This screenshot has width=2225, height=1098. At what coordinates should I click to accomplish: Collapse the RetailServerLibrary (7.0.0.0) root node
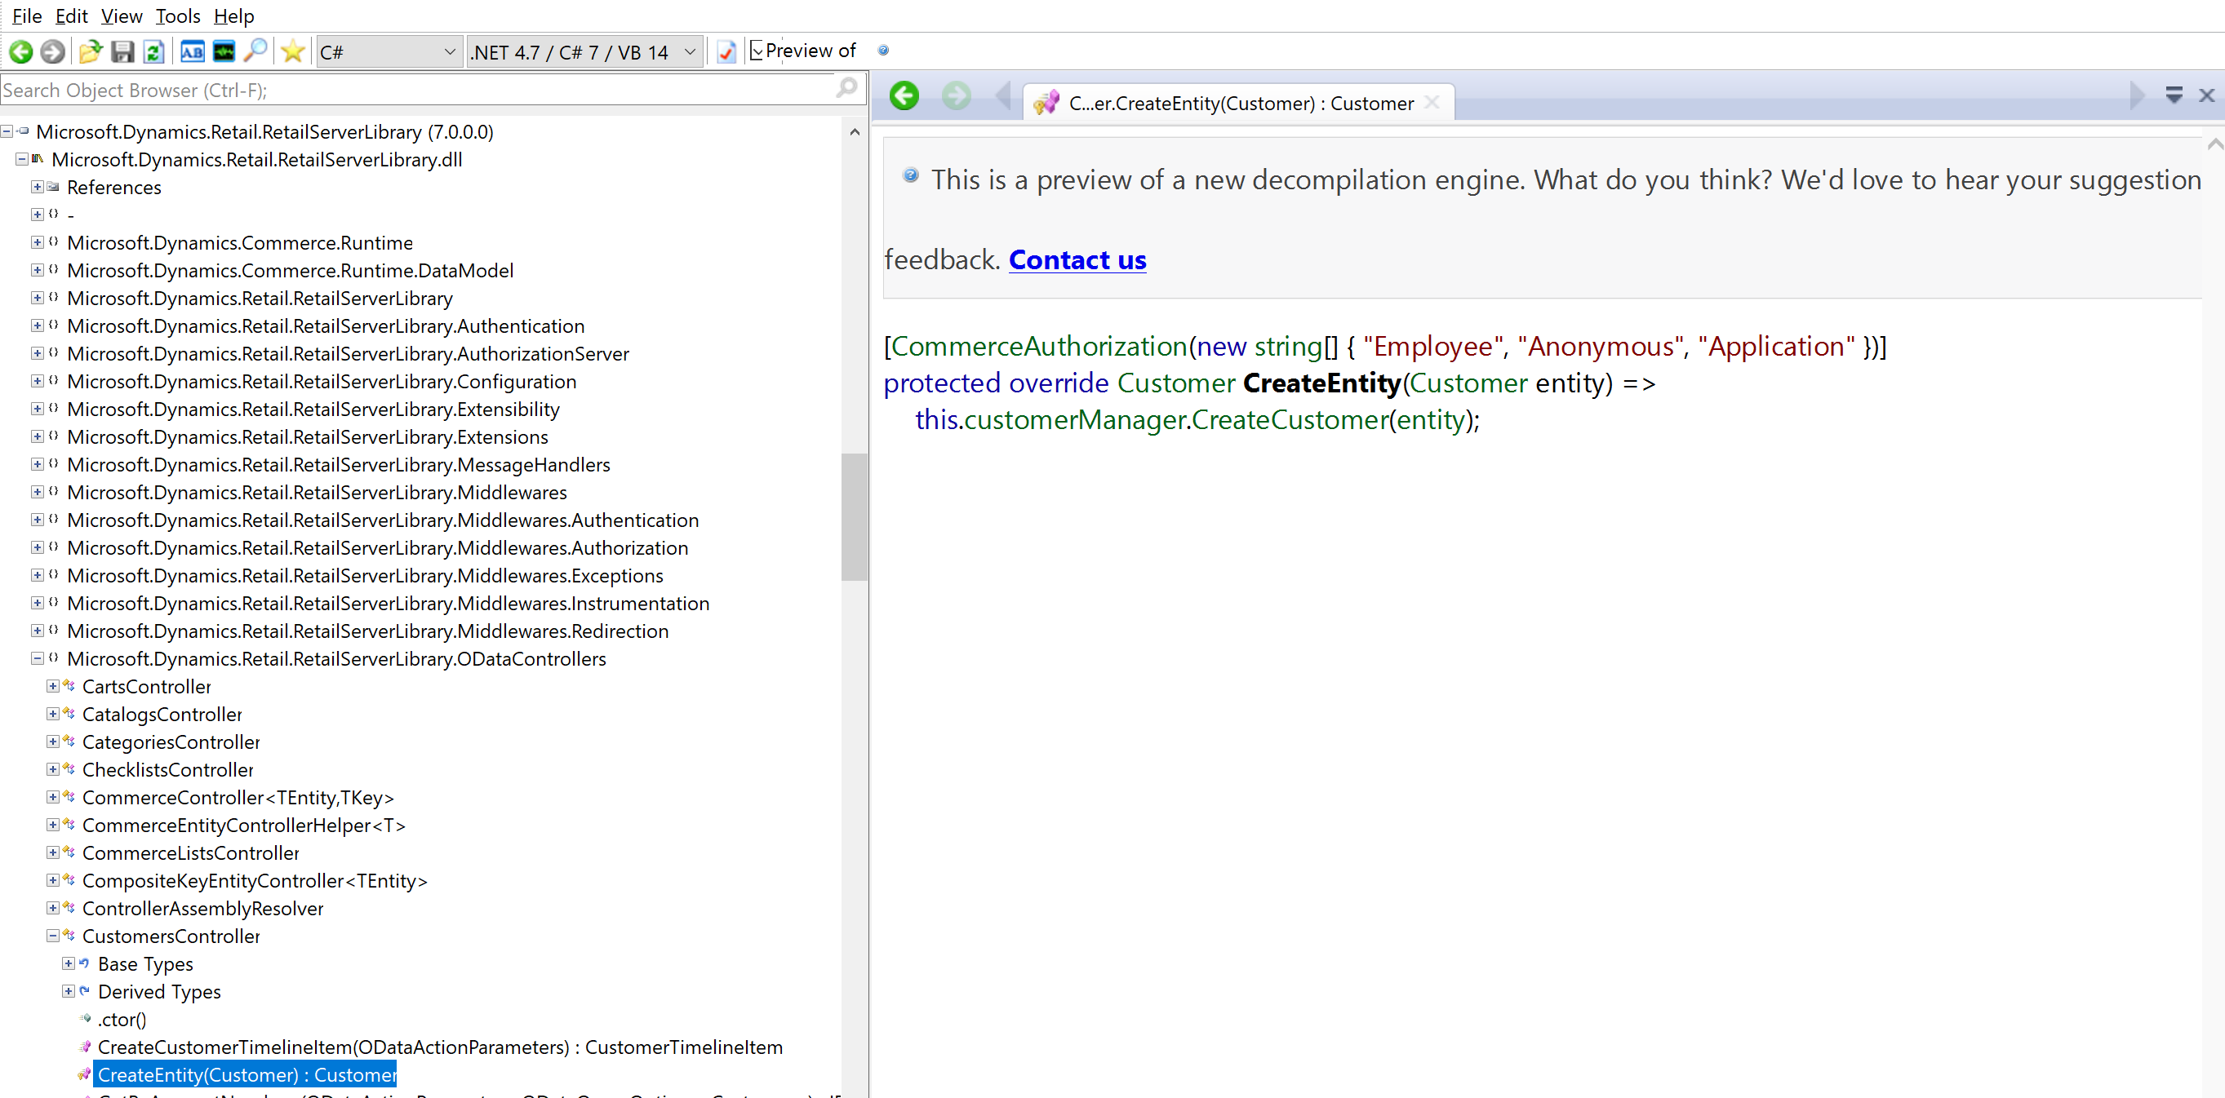(7, 131)
